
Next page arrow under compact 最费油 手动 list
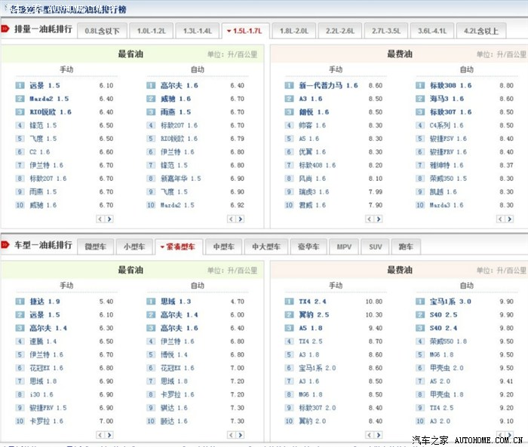[379, 435]
